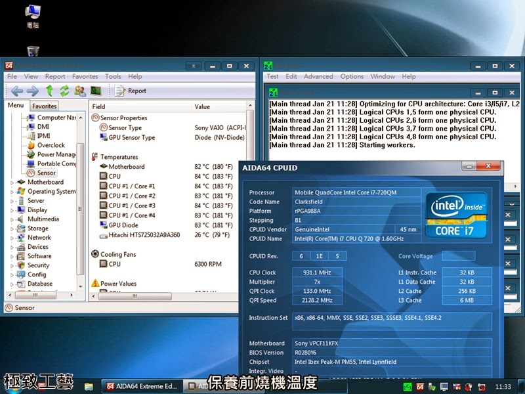Click the Config icon in tree
This screenshot has width=525, height=394.
21,274
